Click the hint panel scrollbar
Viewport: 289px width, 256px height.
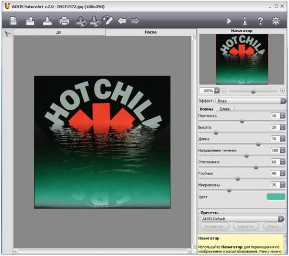pos(286,244)
